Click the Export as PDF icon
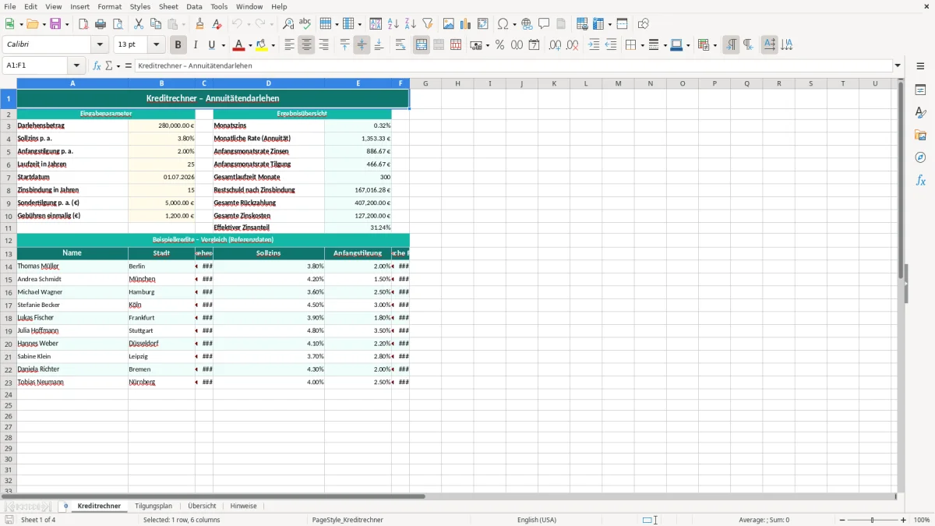Screen dimensions: 935x526 pos(83,24)
